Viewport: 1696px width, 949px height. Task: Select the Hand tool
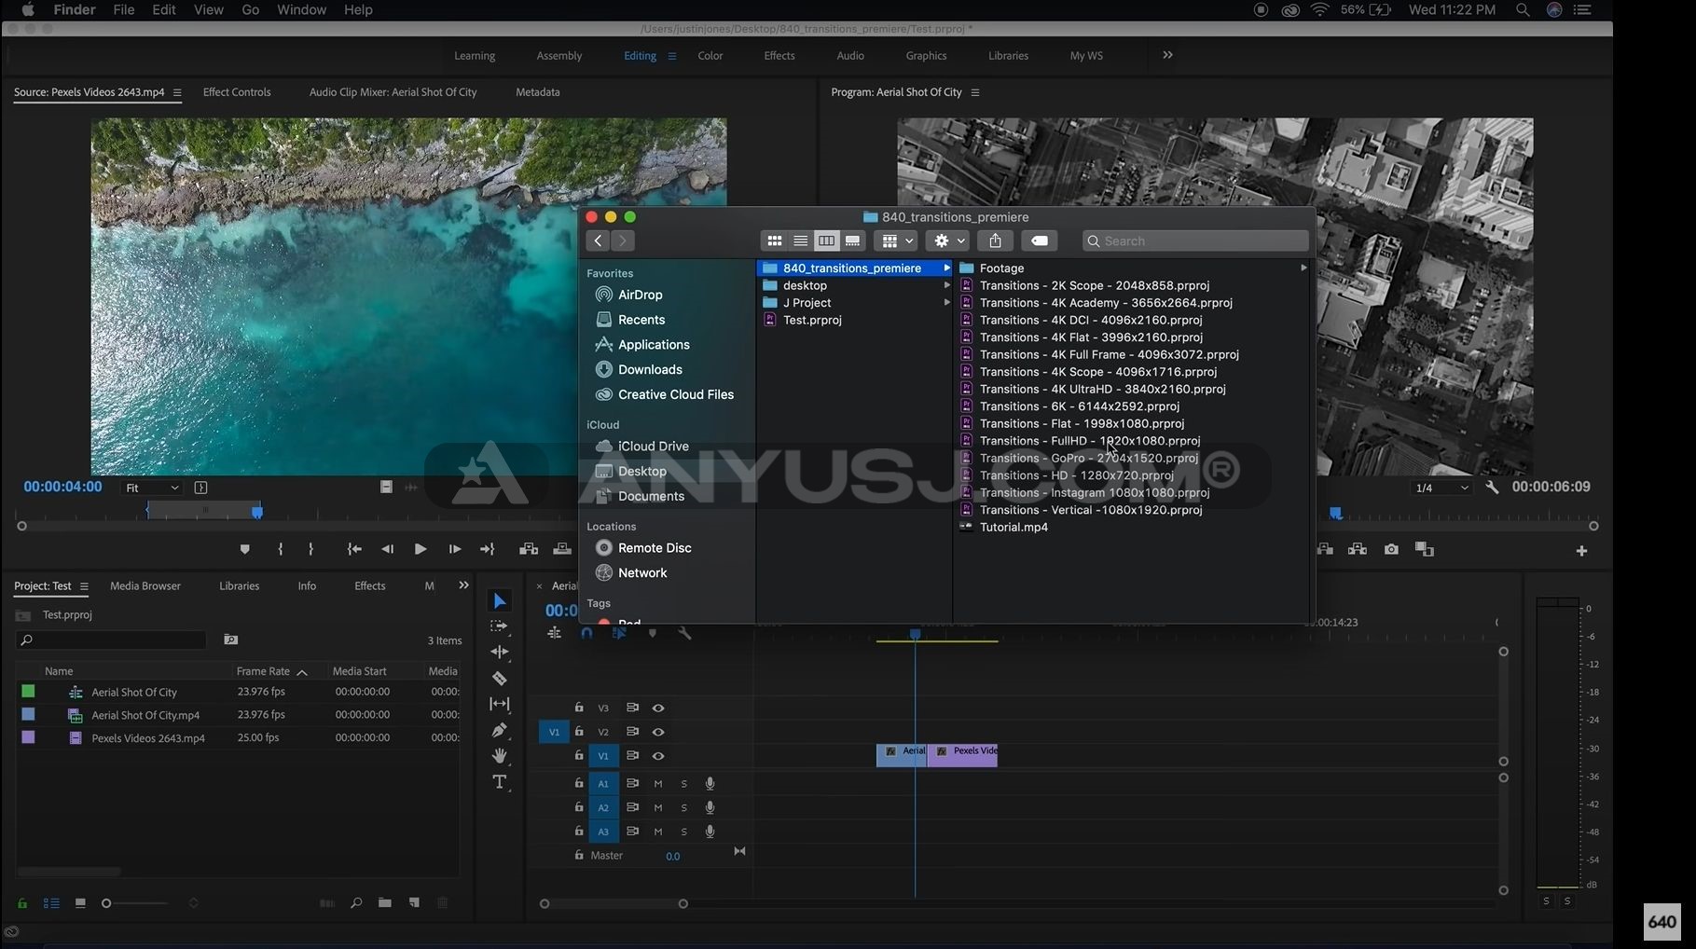500,756
